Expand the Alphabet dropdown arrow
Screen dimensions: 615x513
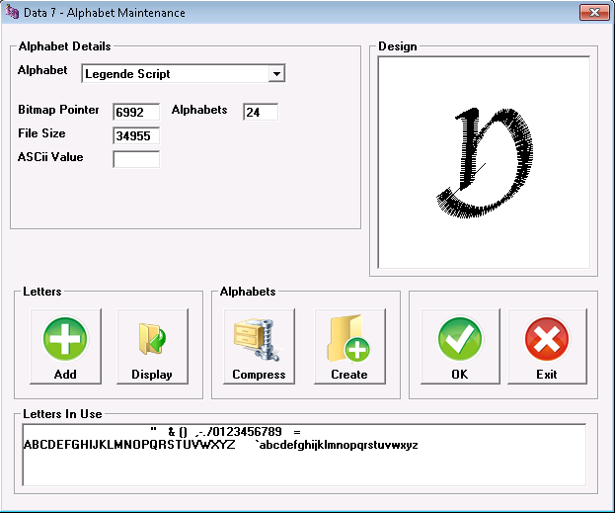[276, 73]
